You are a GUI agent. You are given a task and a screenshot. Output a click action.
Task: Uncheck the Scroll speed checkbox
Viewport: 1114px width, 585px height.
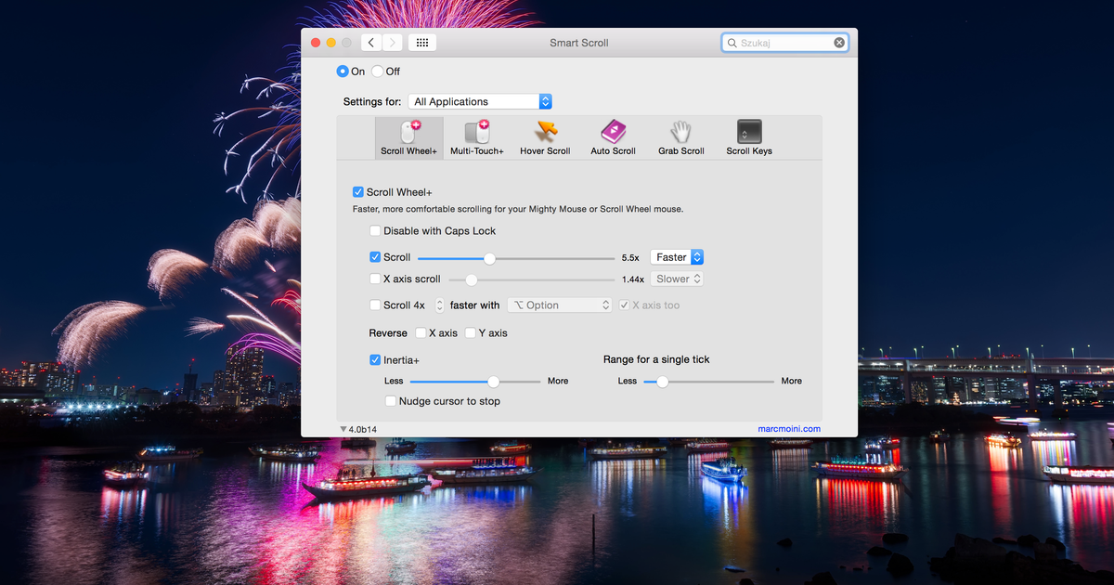click(x=375, y=257)
